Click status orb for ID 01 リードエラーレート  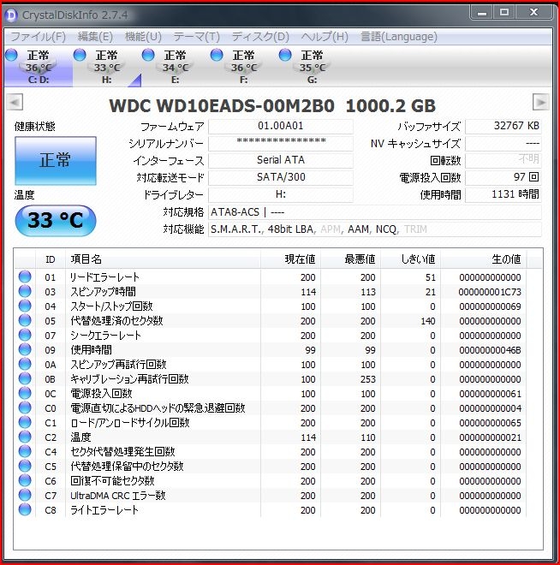[25, 277]
